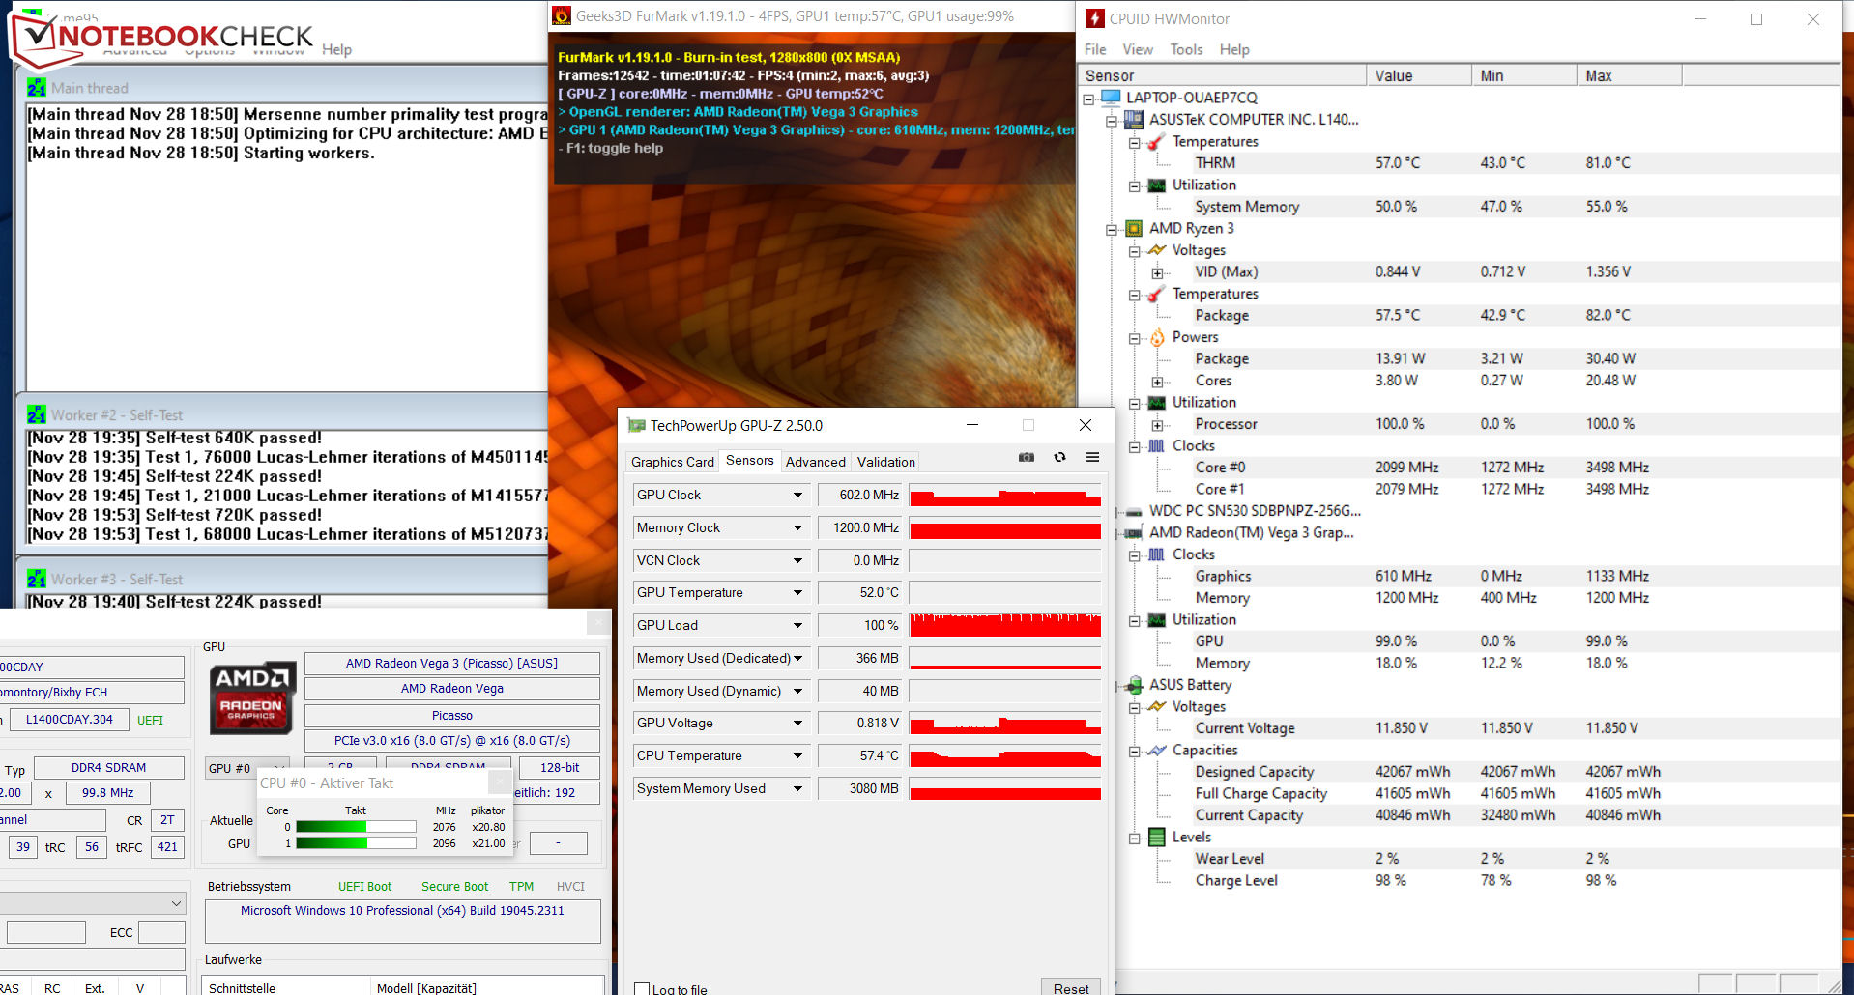Open the HWMonitor File menu
The height and width of the screenshot is (995, 1854).
[1095, 49]
